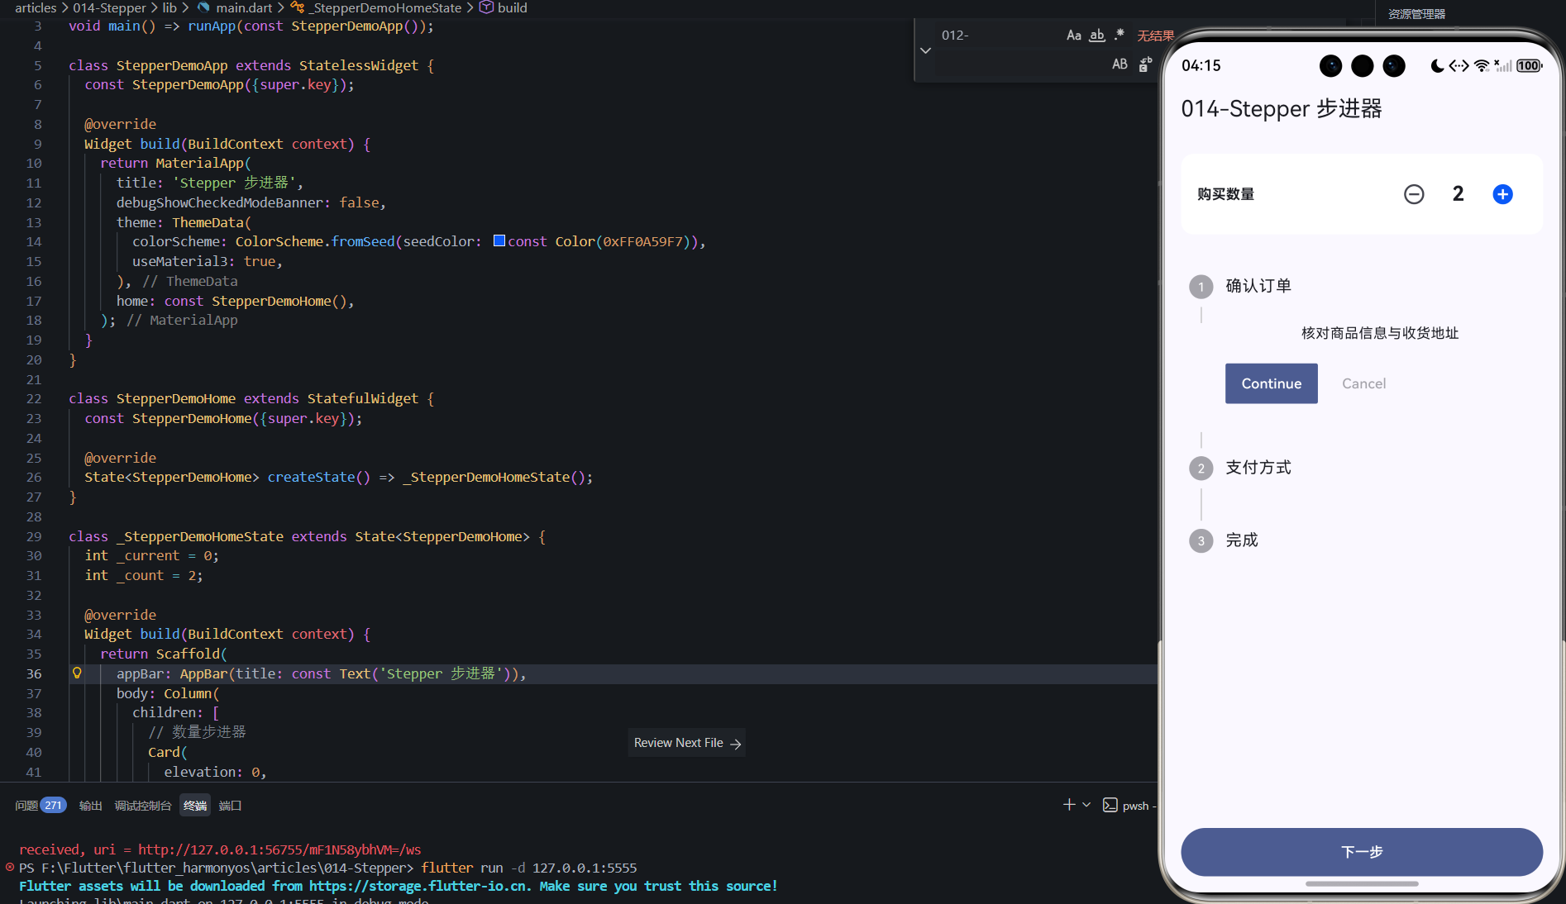
Task: Click the quantity value 2 in stepper
Action: coord(1458,194)
